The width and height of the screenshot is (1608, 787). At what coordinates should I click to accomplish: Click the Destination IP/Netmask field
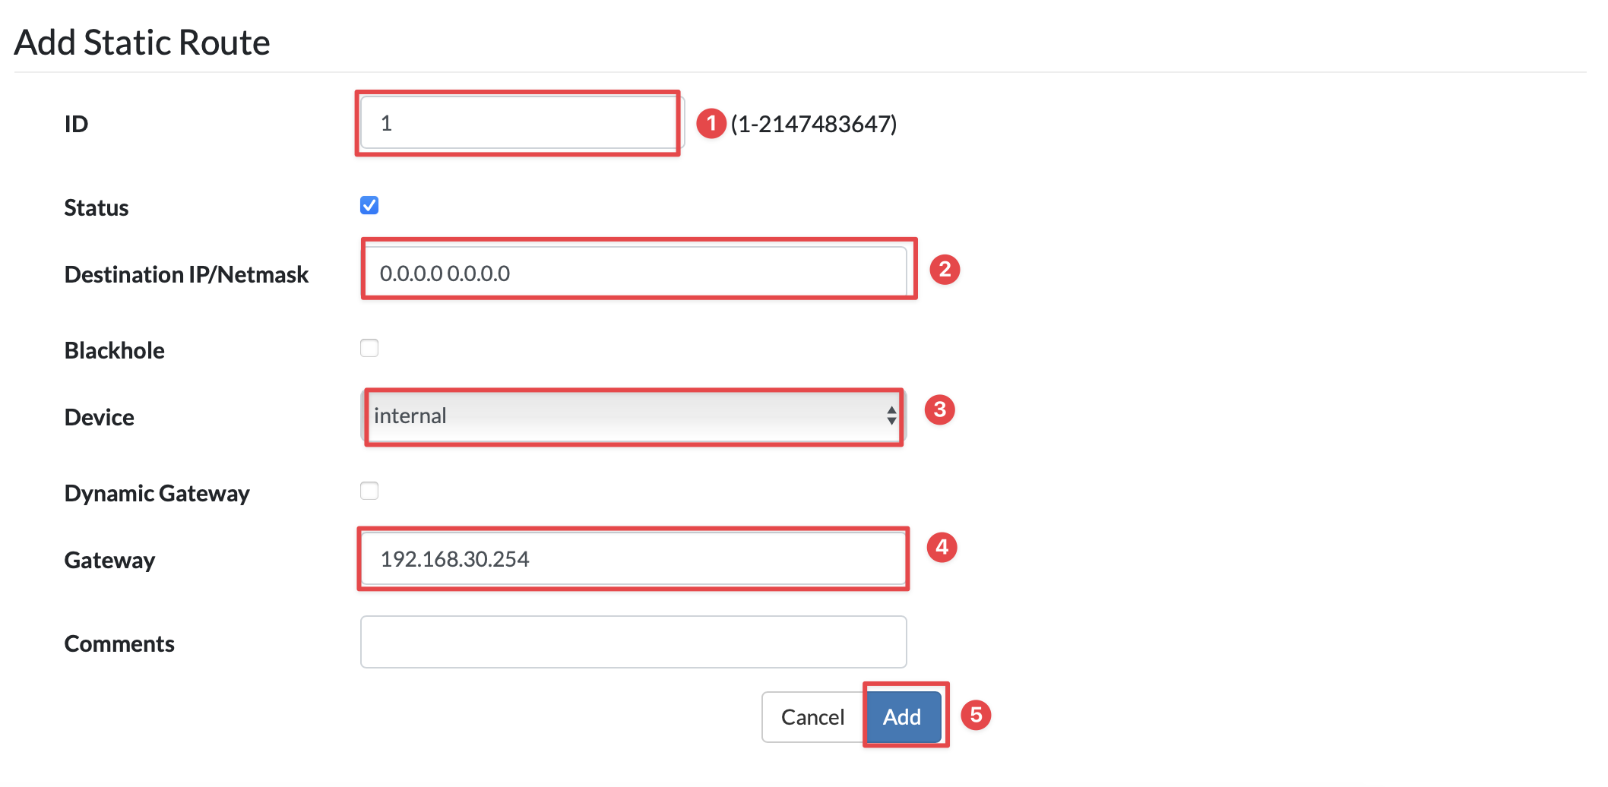coord(633,273)
